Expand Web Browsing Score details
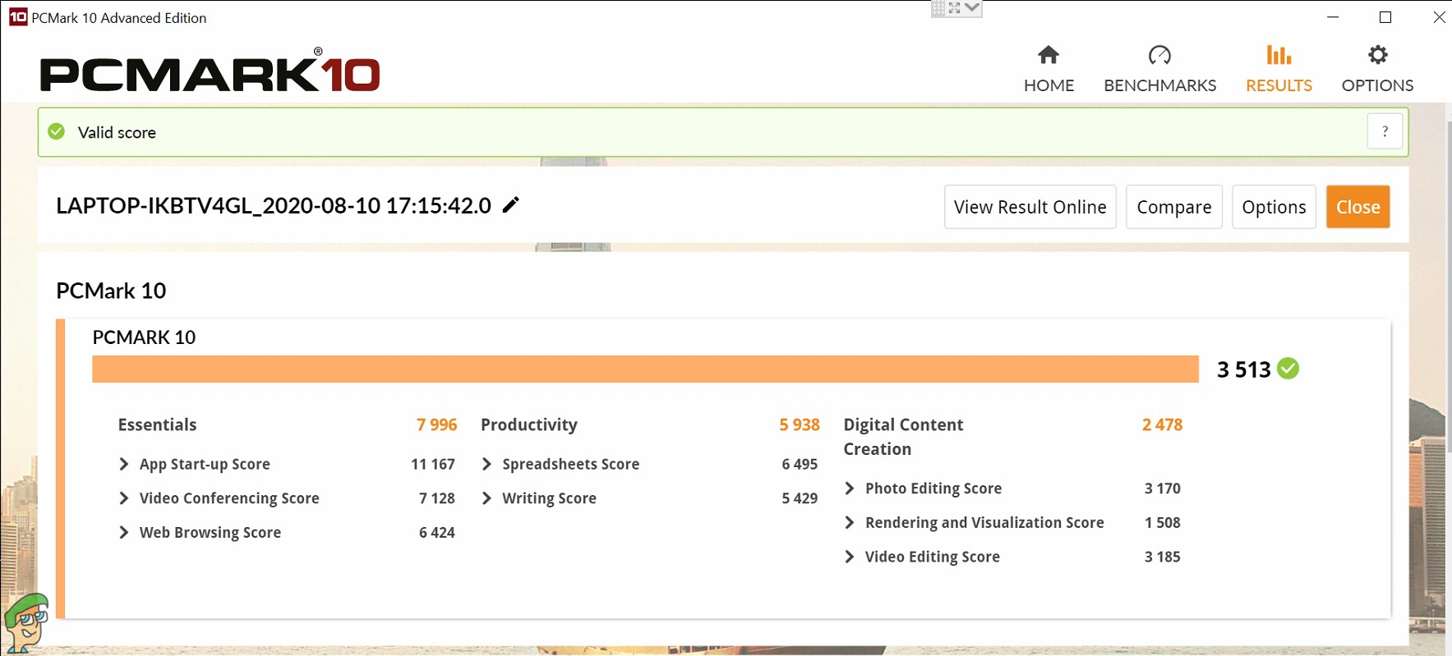 [x=124, y=533]
